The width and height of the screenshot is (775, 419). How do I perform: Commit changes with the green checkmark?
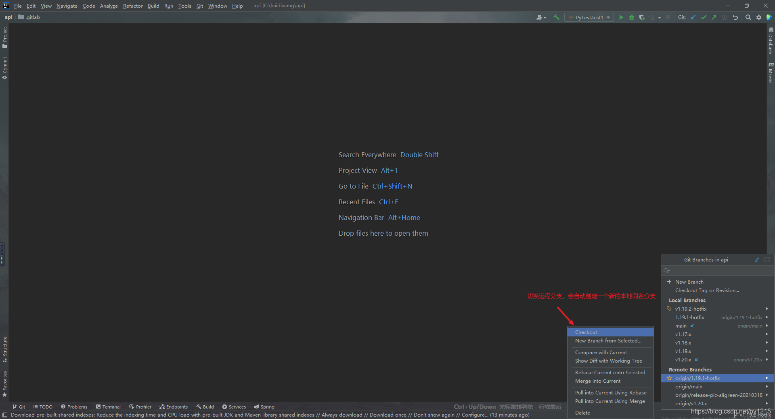point(704,17)
